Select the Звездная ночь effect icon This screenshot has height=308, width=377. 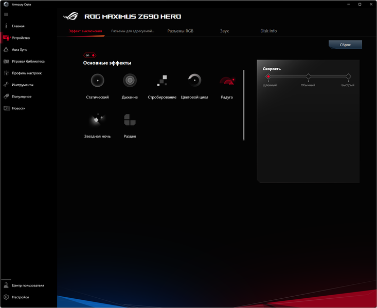[x=97, y=120]
